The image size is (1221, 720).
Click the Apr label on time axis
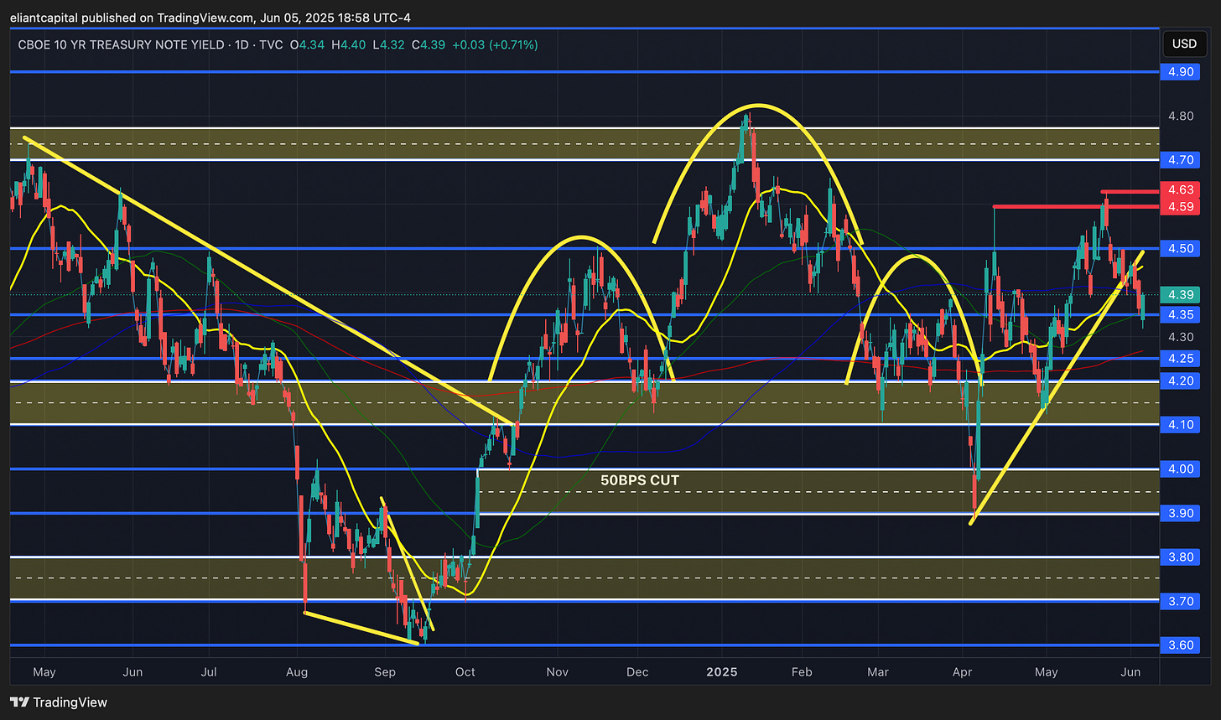961,672
